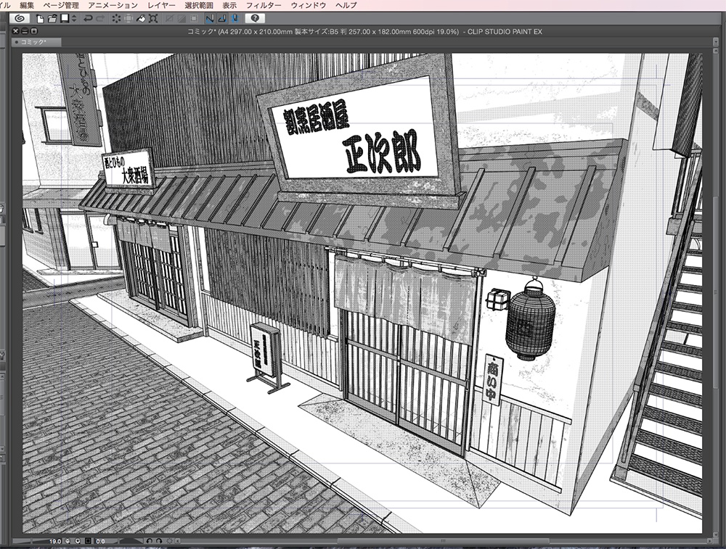Open the 選択範囲 menu

click(x=199, y=5)
